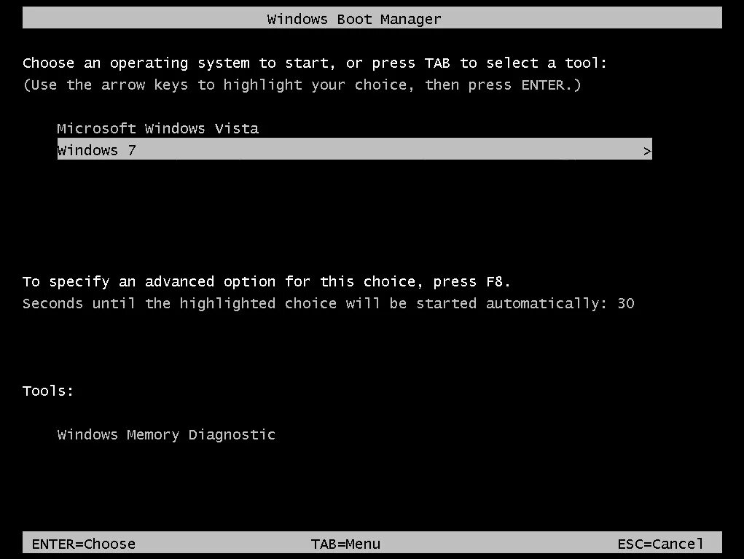This screenshot has width=744, height=559.
Task: Click the F8 advanced option instruction line
Action: (267, 282)
